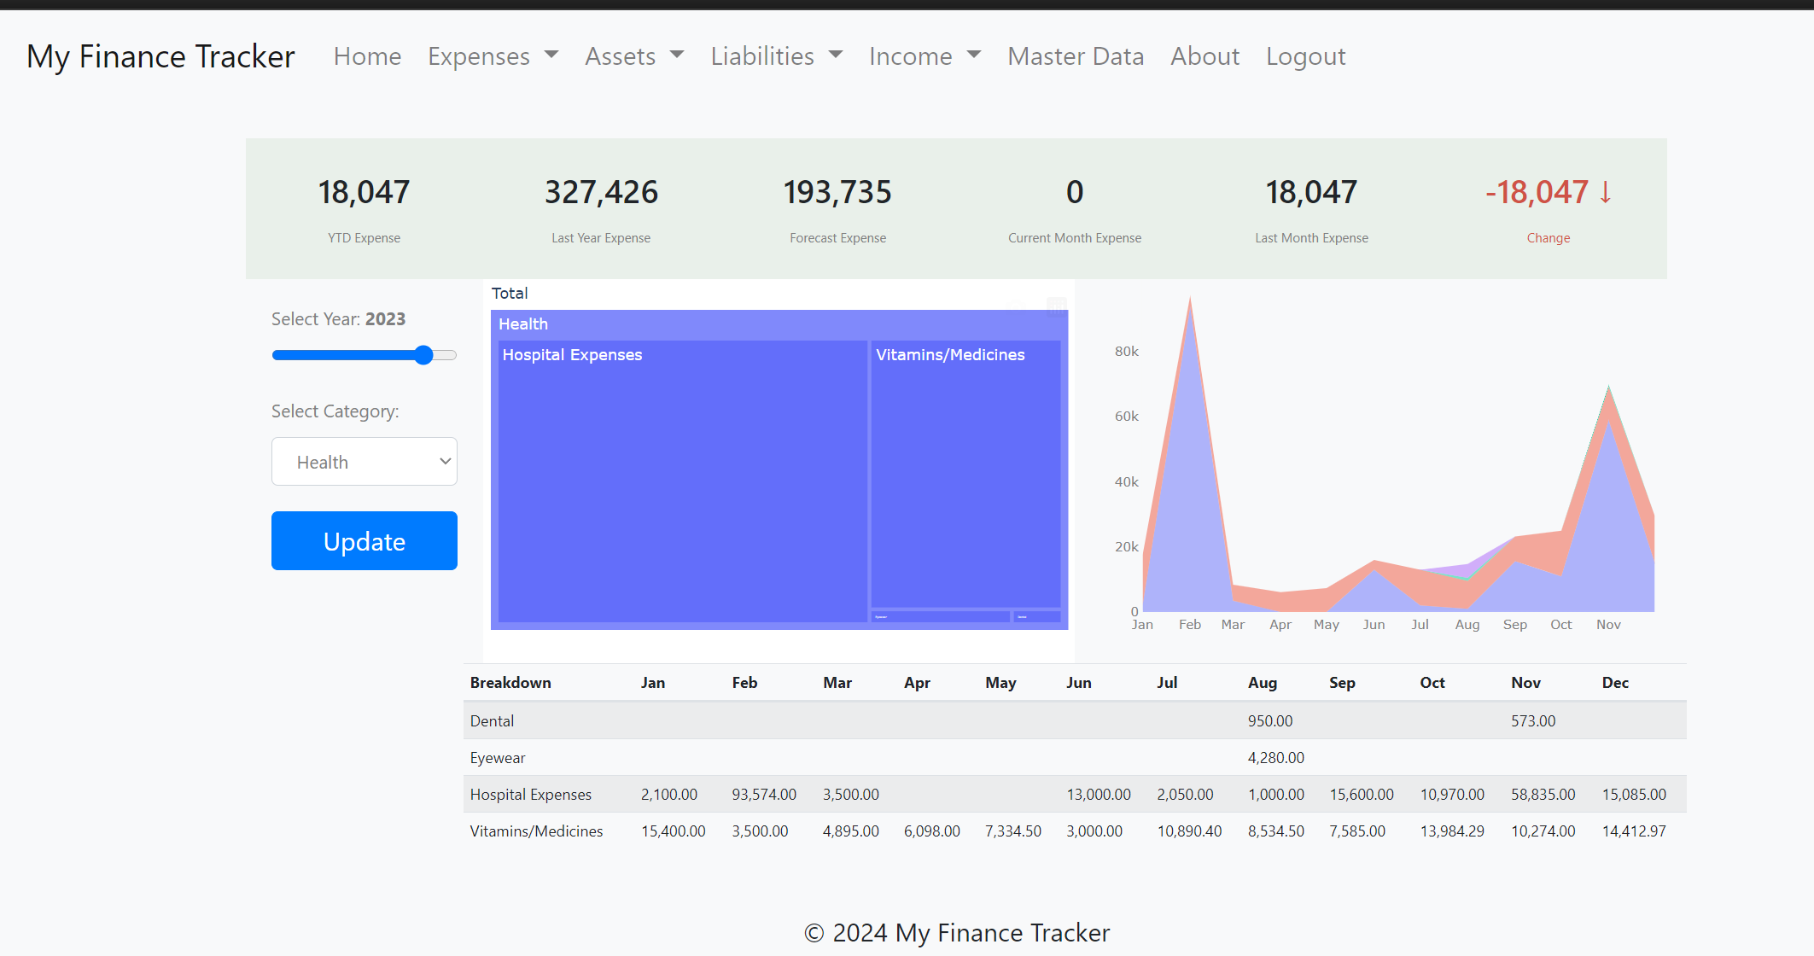Expand the Liabilities menu
Image resolution: width=1814 pixels, height=956 pixels.
(776, 56)
